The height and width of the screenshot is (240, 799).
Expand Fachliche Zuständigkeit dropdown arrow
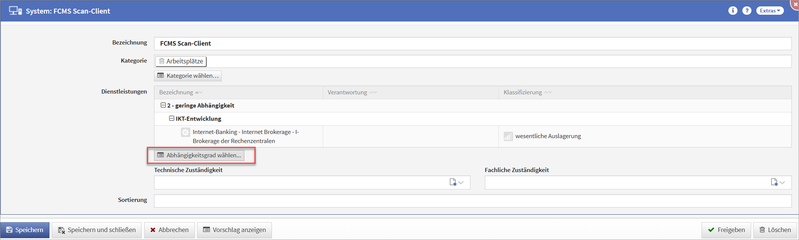(x=782, y=183)
